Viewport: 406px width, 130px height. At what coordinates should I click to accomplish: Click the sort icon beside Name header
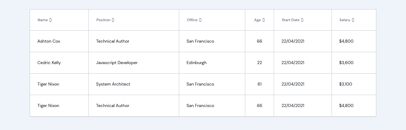pyautogui.click(x=51, y=20)
